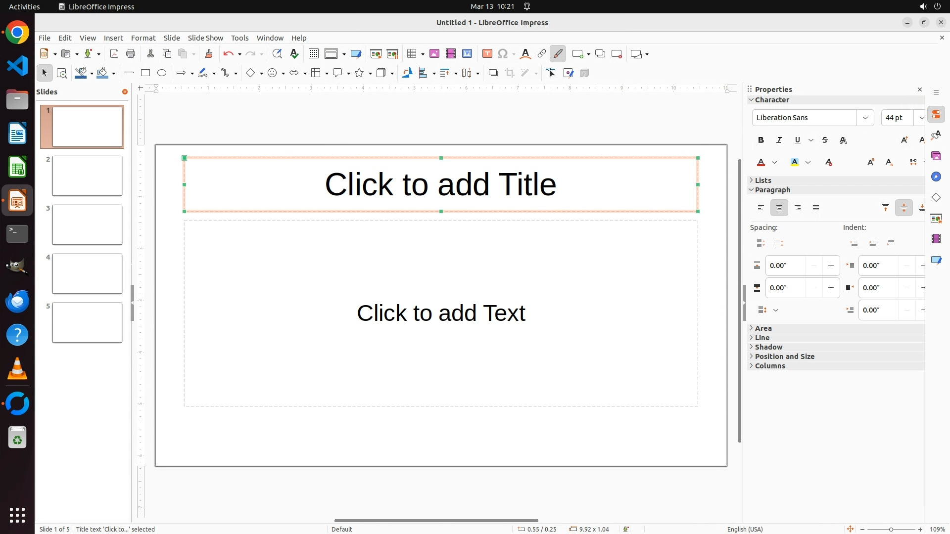Image resolution: width=950 pixels, height=534 pixels.
Task: Toggle Italic in Character panel
Action: tap(779, 140)
